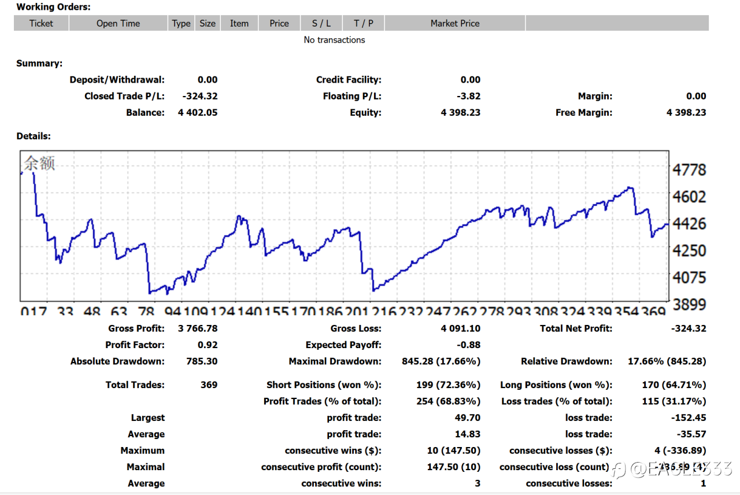Select the 'Floating P/L:' label
The width and height of the screenshot is (740, 495).
(x=352, y=96)
